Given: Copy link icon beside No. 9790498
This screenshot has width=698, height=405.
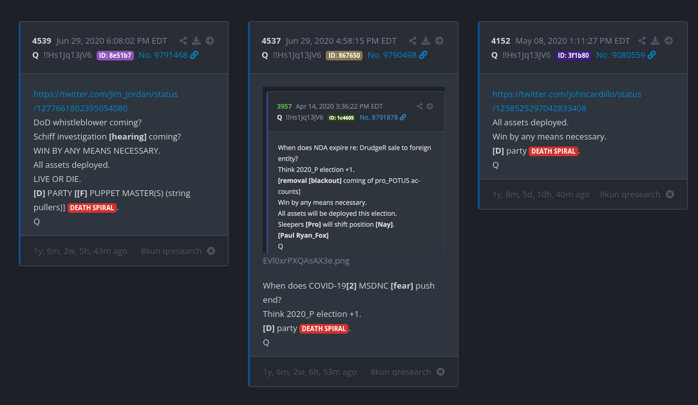Looking at the screenshot, I should coord(423,55).
